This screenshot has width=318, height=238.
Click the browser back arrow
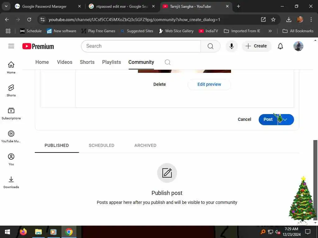[x=7, y=20]
